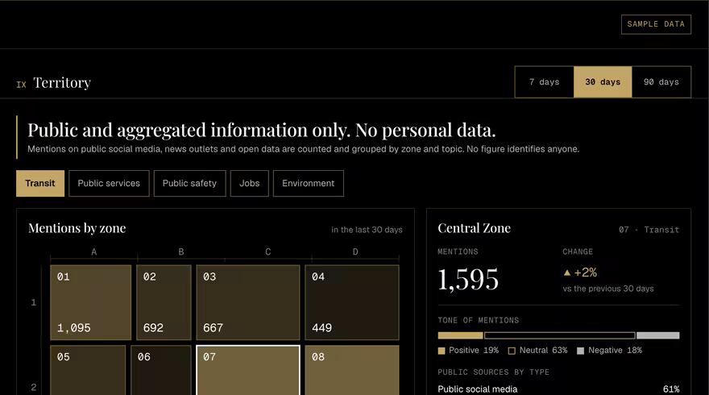Click the positive segment of tone bar

click(460, 335)
